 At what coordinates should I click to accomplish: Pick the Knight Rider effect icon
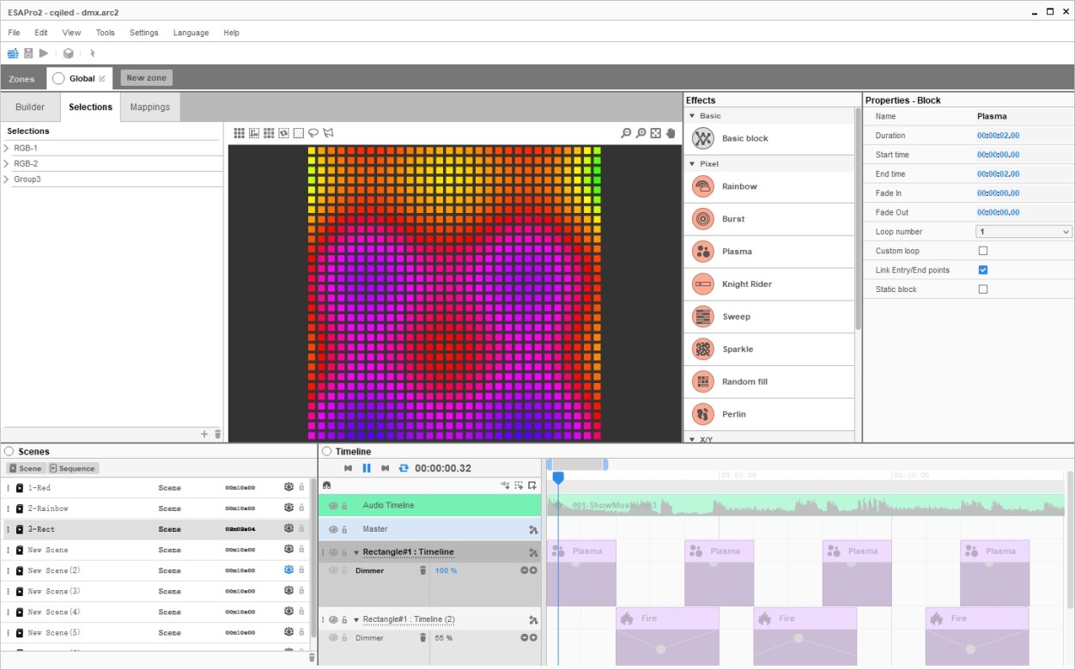703,284
